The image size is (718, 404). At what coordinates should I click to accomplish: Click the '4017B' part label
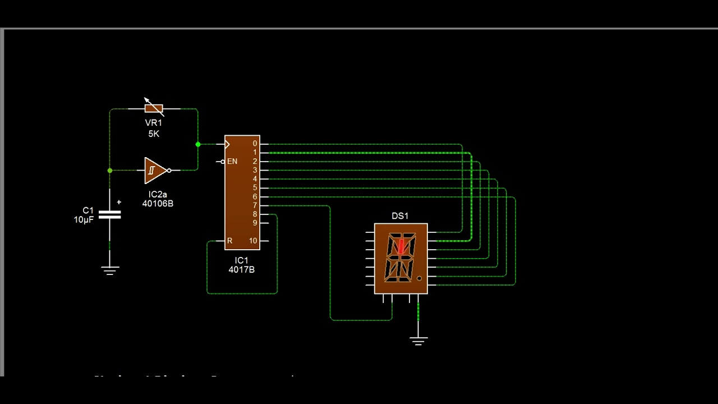(x=242, y=270)
